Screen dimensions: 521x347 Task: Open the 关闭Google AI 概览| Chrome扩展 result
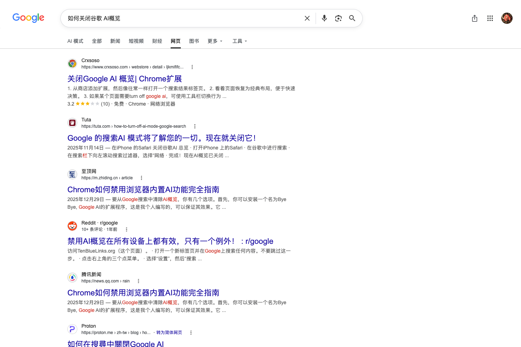(125, 79)
